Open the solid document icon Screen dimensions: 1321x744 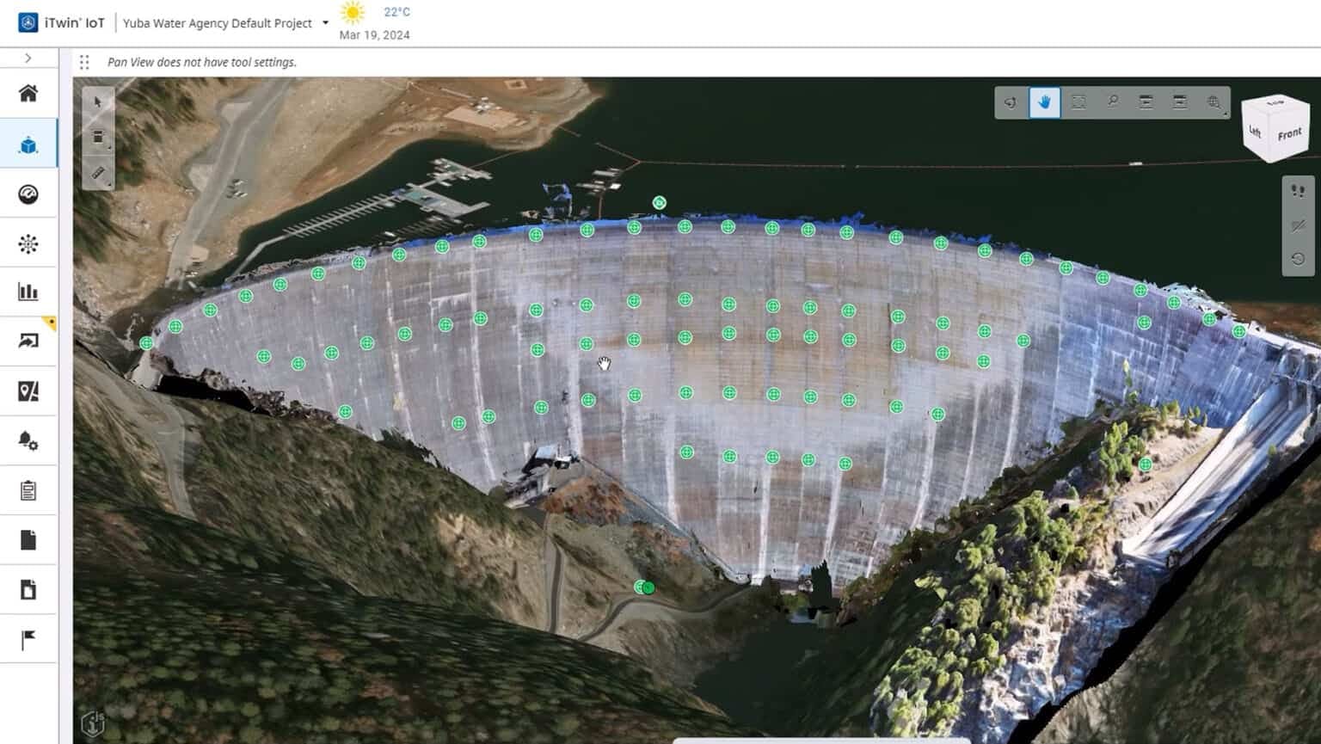[x=28, y=540]
